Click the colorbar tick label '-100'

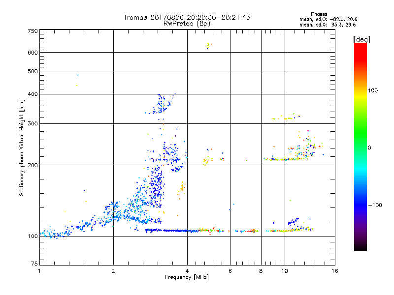375,205
